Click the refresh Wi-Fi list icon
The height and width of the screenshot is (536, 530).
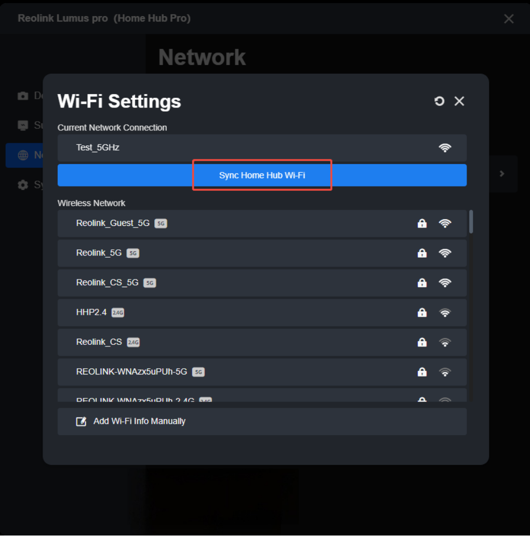point(440,101)
